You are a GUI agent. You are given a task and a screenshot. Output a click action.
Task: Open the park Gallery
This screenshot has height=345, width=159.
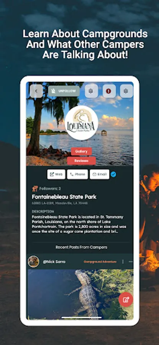click(x=81, y=151)
